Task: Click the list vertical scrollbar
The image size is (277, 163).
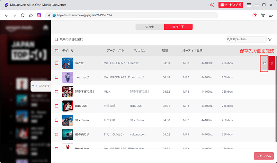Action: click(x=276, y=99)
